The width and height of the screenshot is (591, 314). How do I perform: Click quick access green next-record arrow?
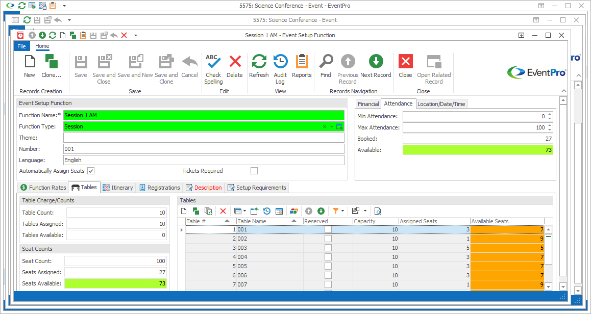click(42, 35)
